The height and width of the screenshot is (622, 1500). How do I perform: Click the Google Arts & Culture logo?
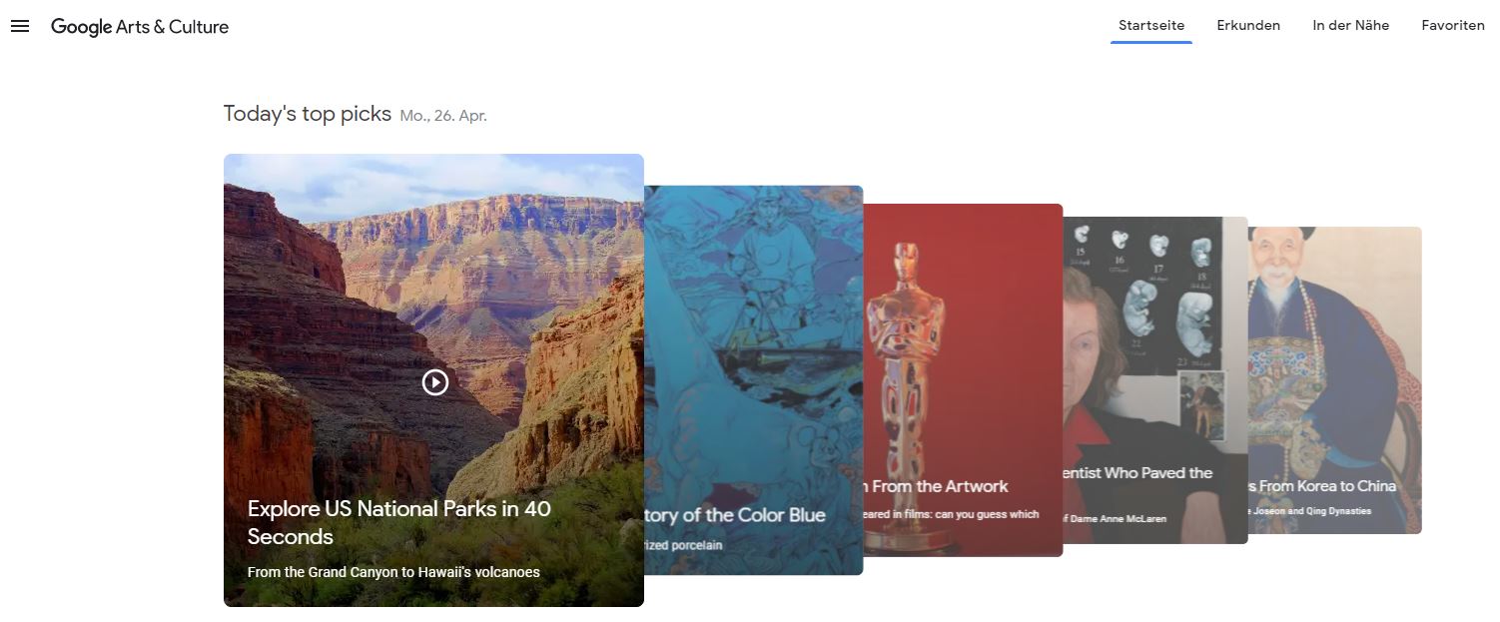(x=140, y=27)
